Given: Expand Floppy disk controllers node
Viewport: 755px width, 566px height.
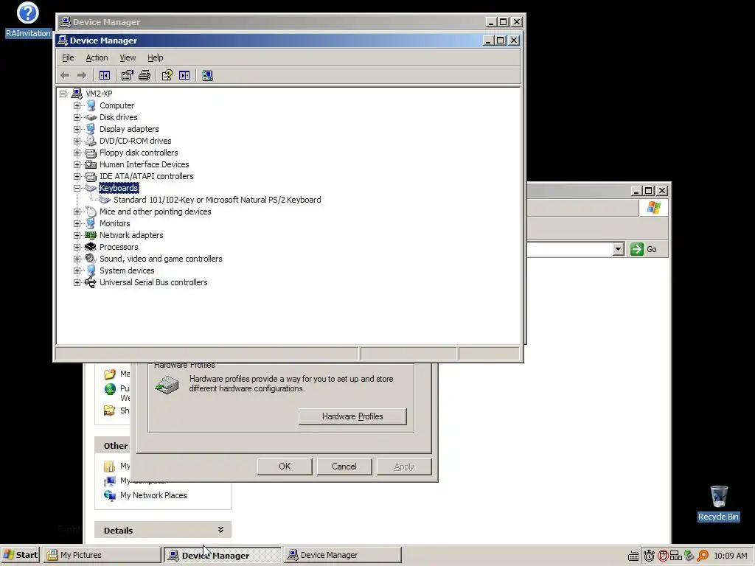Looking at the screenshot, I should click(77, 153).
